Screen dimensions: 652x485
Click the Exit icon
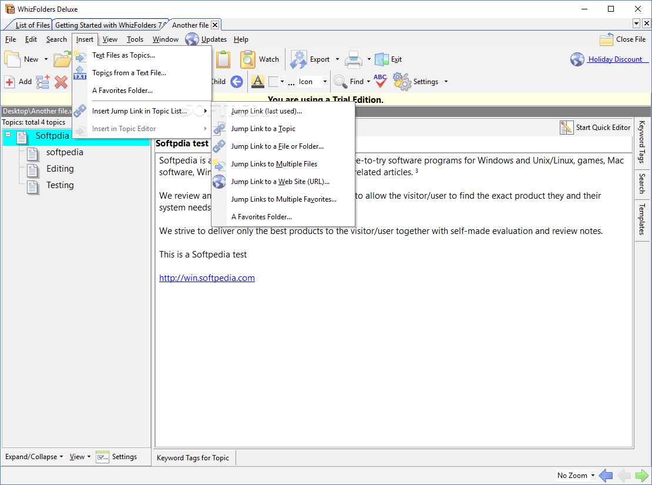[x=382, y=59]
